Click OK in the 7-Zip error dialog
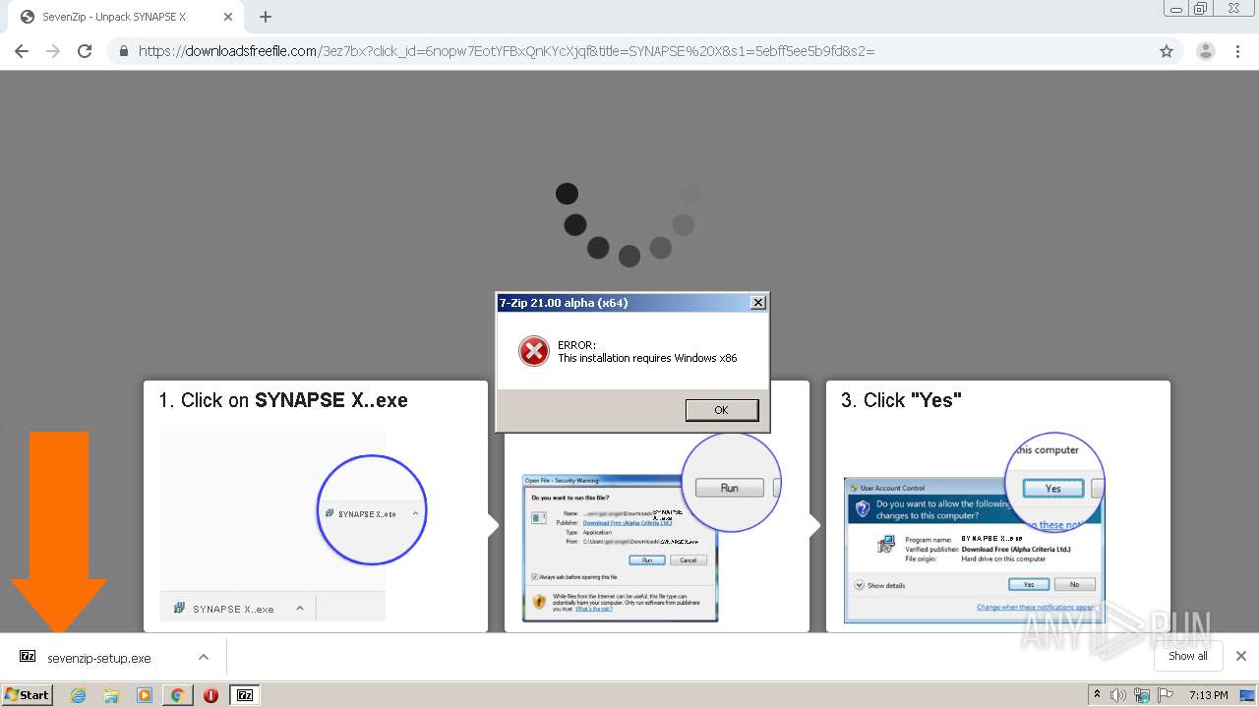 point(721,410)
